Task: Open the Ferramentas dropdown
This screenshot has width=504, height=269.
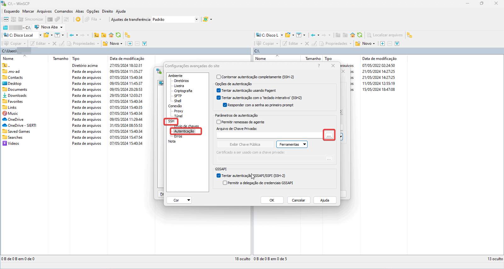Action: [x=292, y=144]
